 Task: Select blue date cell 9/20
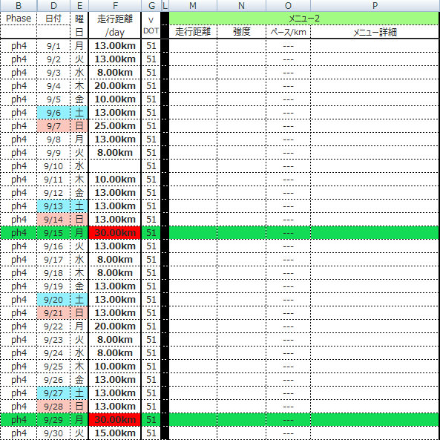point(53,300)
